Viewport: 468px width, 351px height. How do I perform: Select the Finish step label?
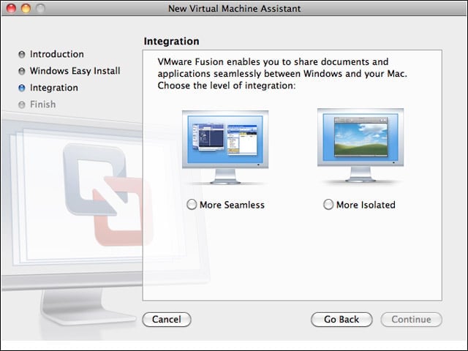[x=42, y=105]
